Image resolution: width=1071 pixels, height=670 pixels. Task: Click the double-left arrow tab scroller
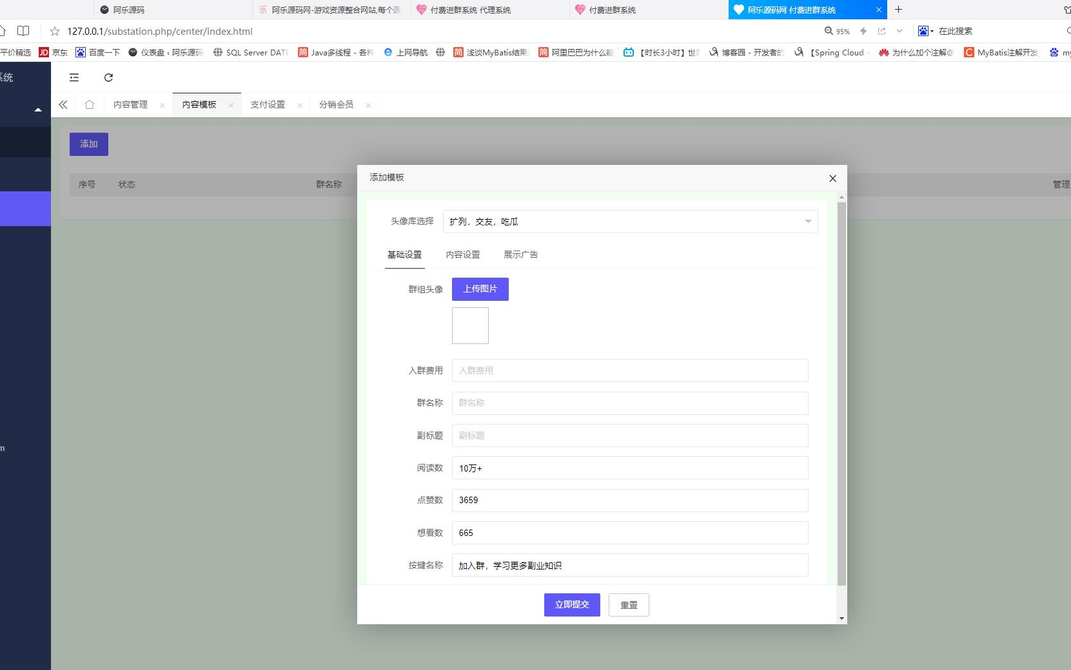click(x=63, y=104)
